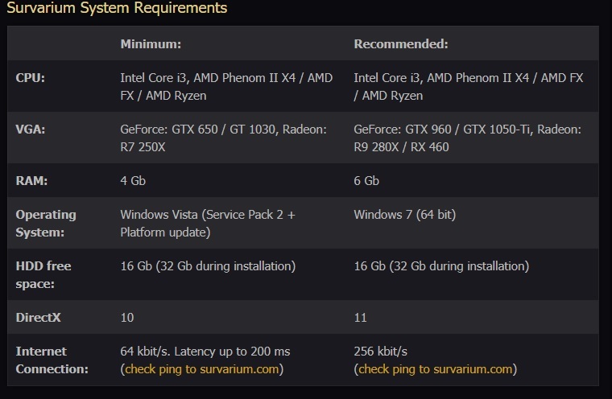Click the DirectX row label
This screenshot has width=612, height=399.
click(39, 318)
